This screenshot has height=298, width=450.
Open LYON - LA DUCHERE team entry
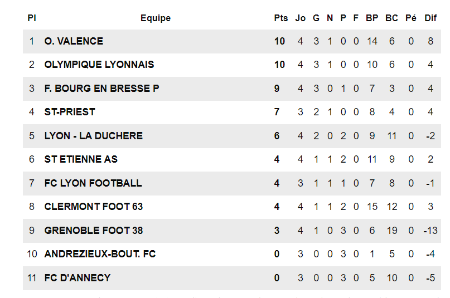coord(94,136)
